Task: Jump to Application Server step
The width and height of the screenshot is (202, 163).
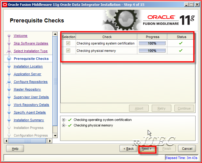Action: coord(28,74)
